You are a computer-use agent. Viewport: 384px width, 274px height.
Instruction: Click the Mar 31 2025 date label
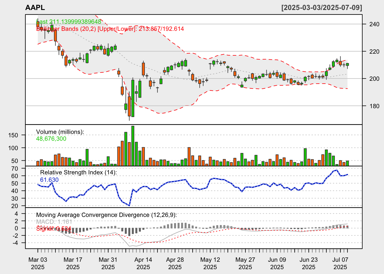point(108,263)
